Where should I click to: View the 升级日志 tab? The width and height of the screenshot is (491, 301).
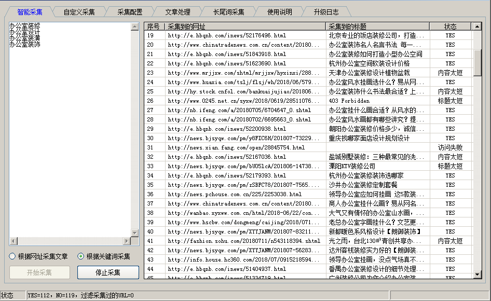point(326,12)
